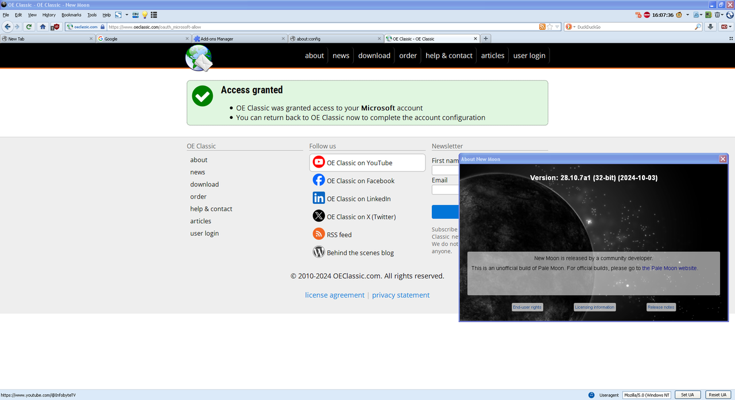Click the LinkedIn icon in Follow us
Viewport: 735px width, 400px height.
point(319,198)
